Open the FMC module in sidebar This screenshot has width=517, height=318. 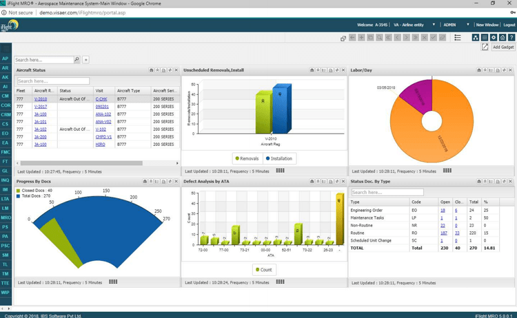6,152
